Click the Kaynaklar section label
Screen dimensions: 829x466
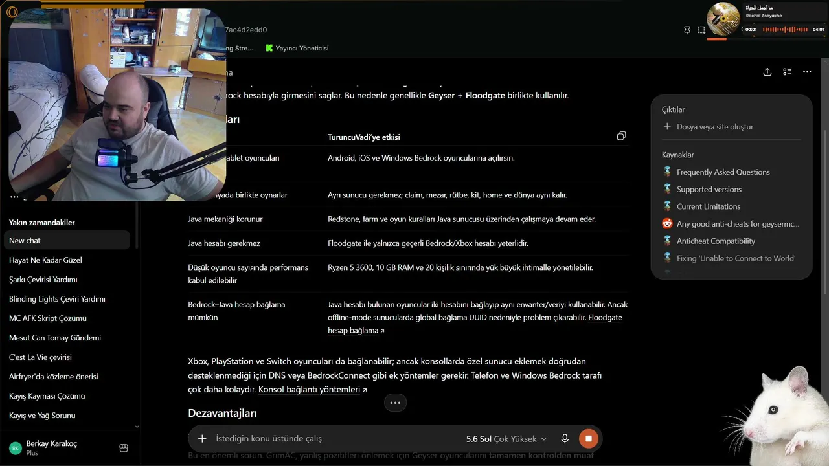click(678, 155)
